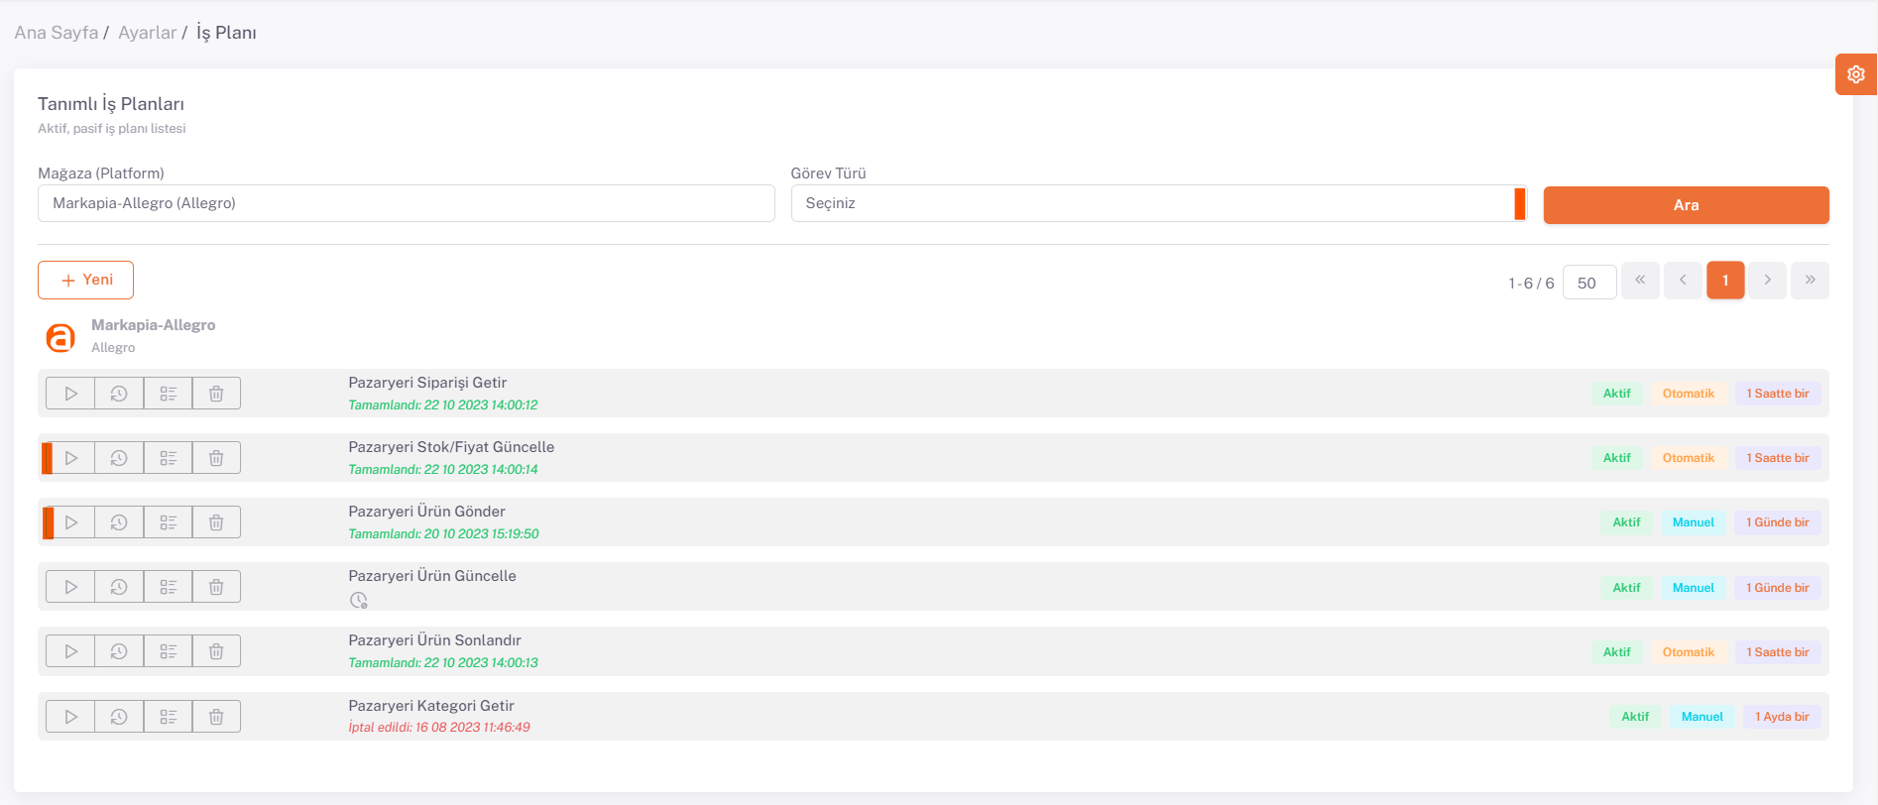
Task: Go to the last page
Action: click(1810, 281)
